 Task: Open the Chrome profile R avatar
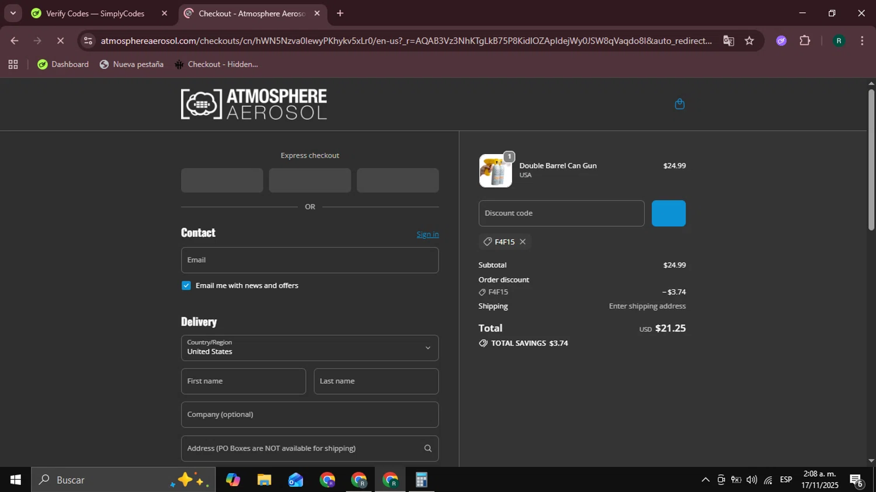tap(839, 41)
